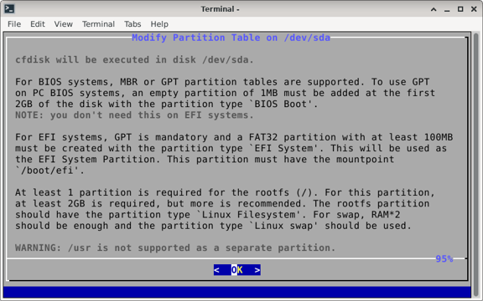Click the terminal icon in the title bar
The image size is (483, 301).
(9, 9)
